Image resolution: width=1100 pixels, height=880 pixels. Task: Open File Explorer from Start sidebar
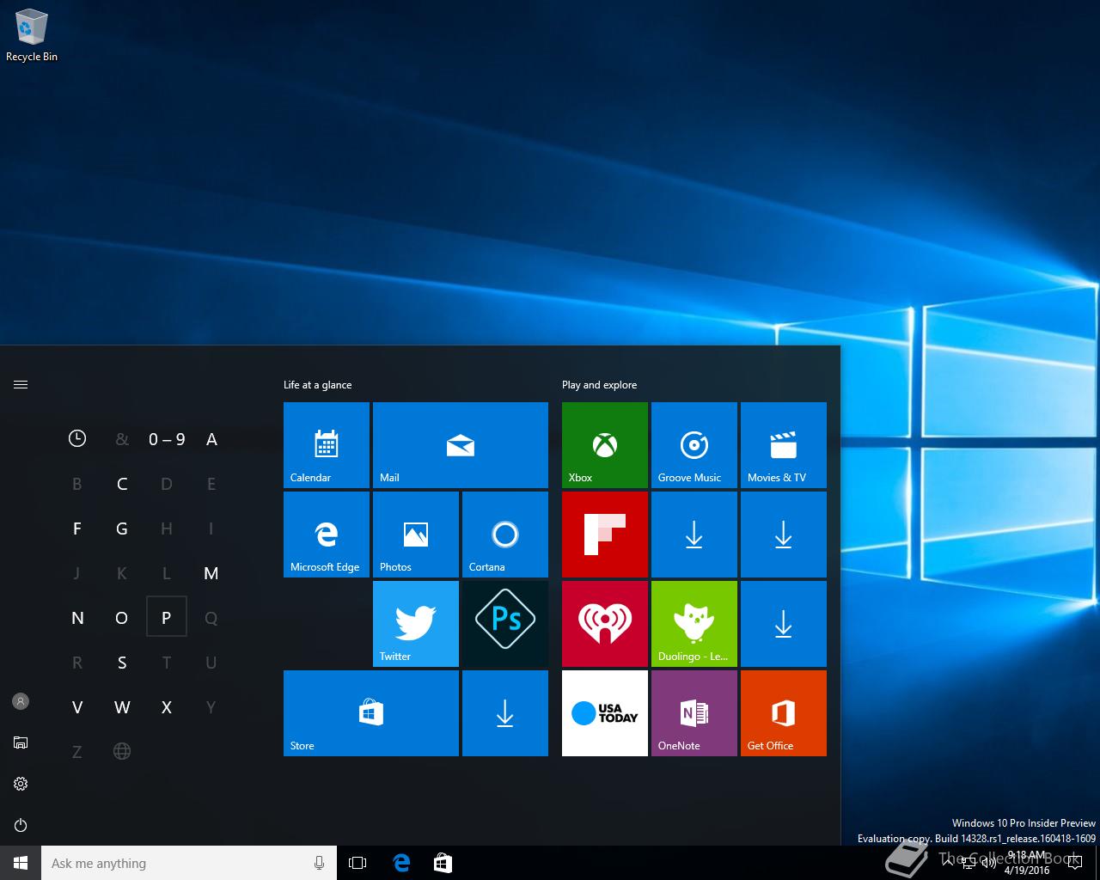click(21, 742)
